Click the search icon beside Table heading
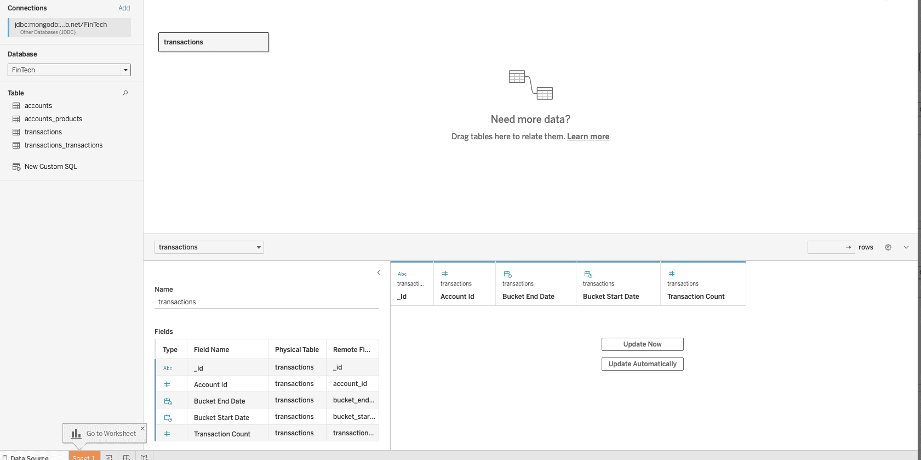921x460 pixels. (125, 93)
